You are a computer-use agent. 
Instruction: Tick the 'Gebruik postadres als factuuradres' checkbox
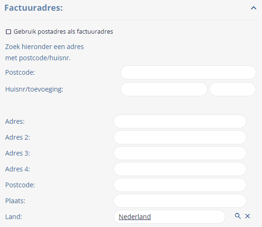(8, 32)
